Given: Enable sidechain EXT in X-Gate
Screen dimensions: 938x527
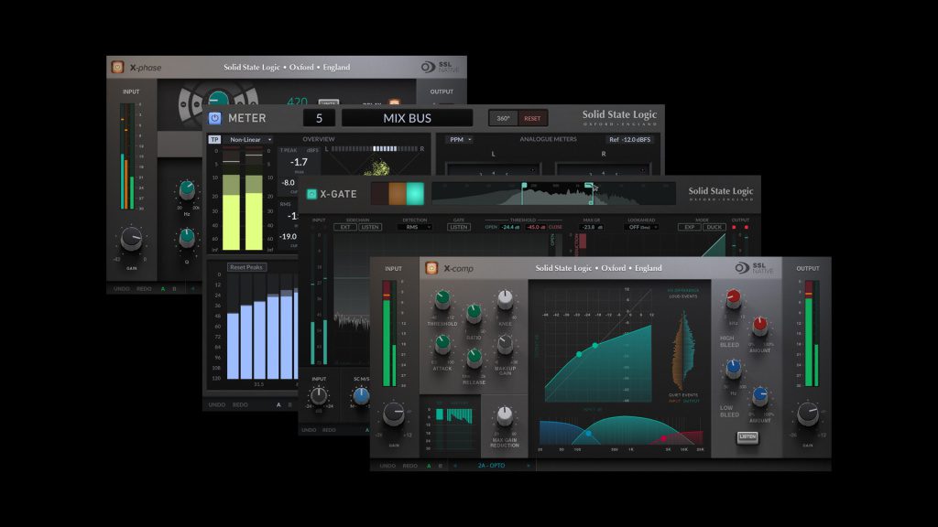Looking at the screenshot, I should tap(345, 227).
